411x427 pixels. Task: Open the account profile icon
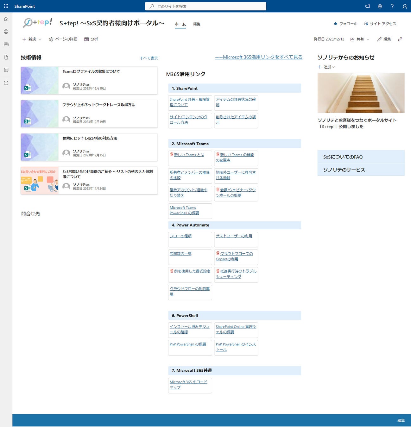tap(405, 6)
